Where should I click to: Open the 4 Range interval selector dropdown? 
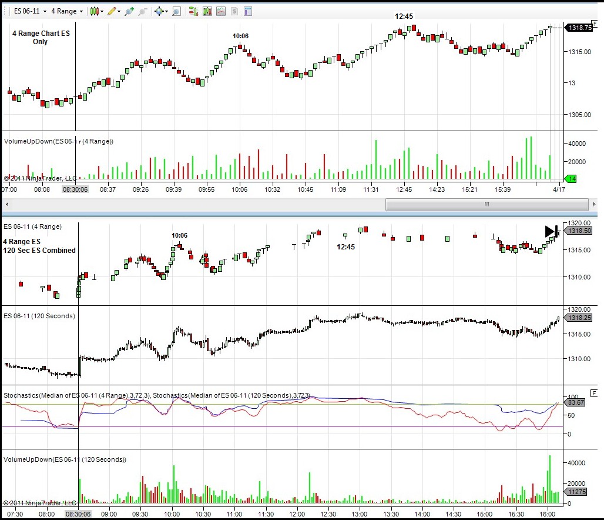67,11
